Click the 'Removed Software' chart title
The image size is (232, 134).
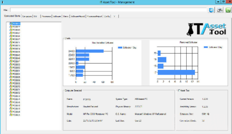pyautogui.click(x=188, y=42)
